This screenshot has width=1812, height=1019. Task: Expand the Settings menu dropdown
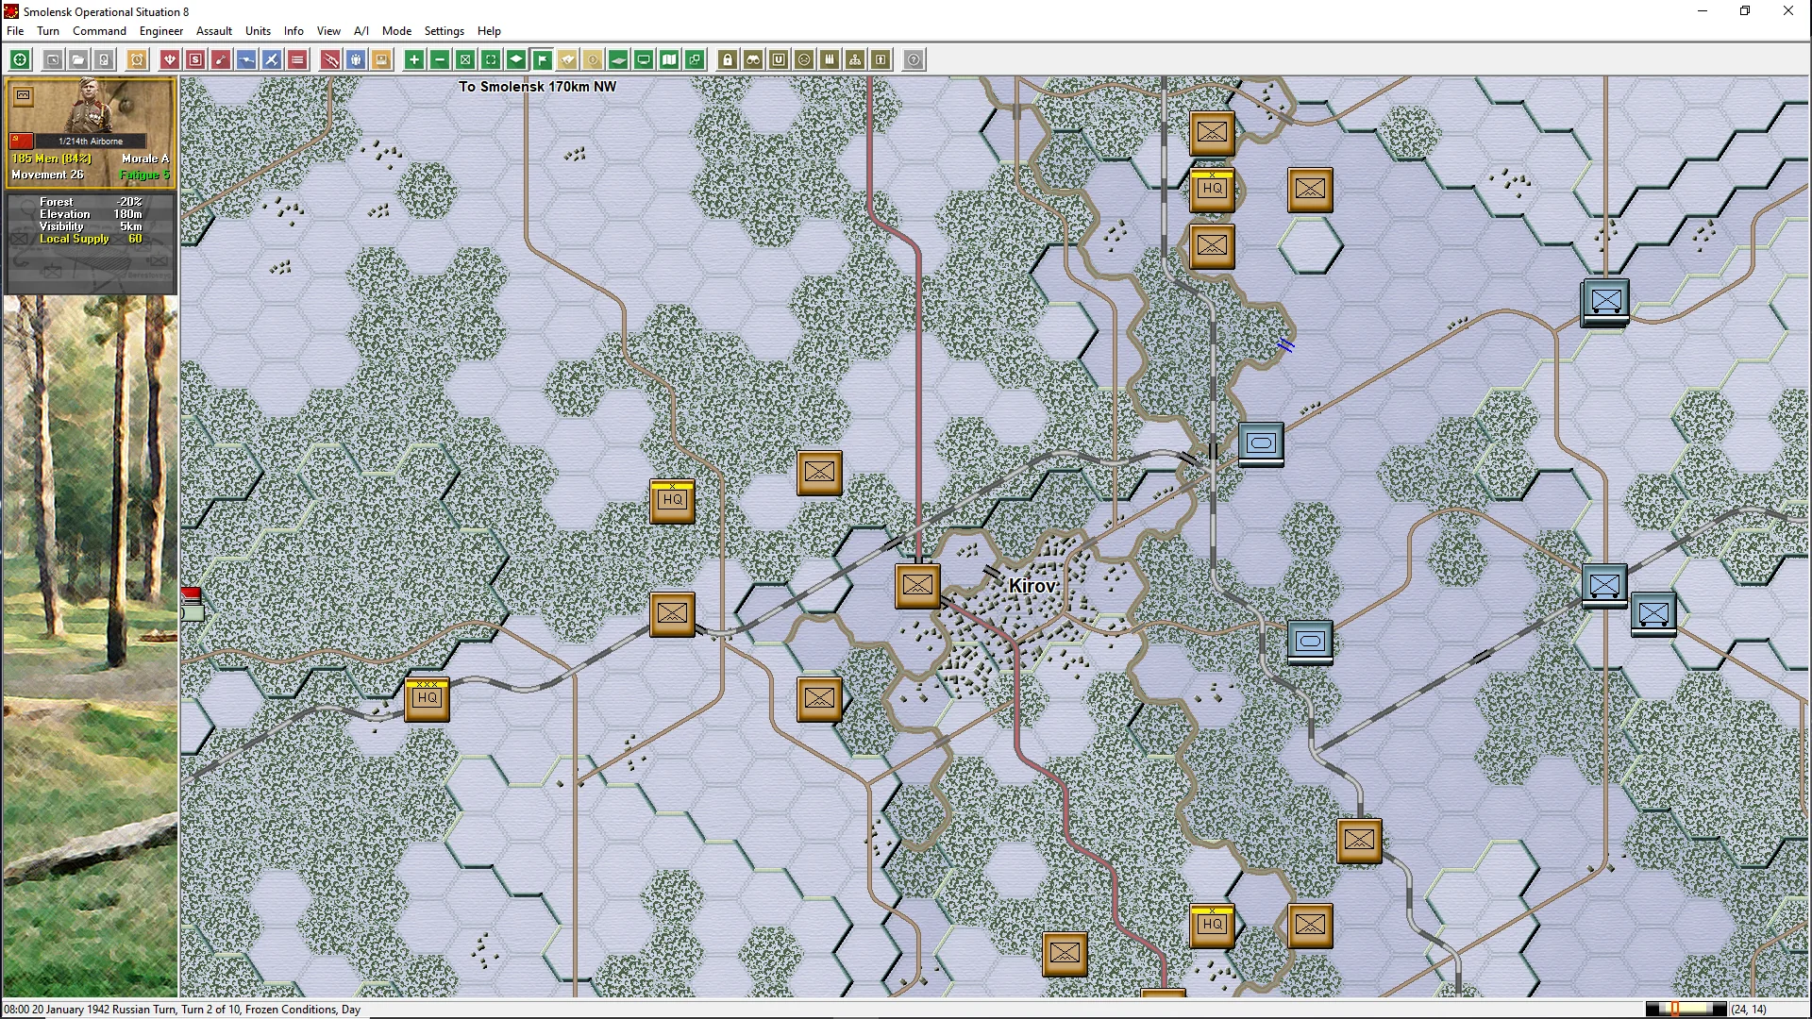[444, 31]
